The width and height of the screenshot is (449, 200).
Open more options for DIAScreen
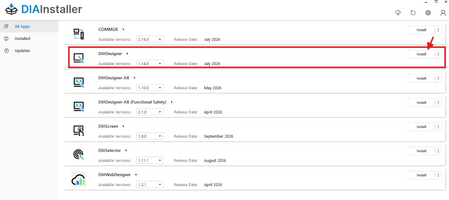[438, 127]
